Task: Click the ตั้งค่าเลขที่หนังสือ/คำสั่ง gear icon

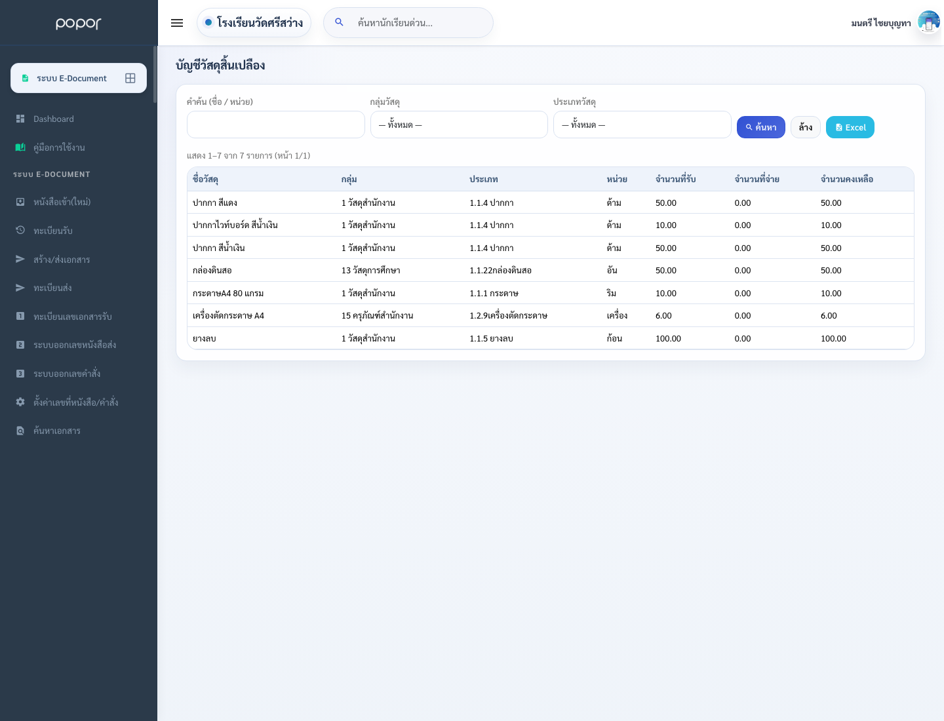Action: point(20,402)
